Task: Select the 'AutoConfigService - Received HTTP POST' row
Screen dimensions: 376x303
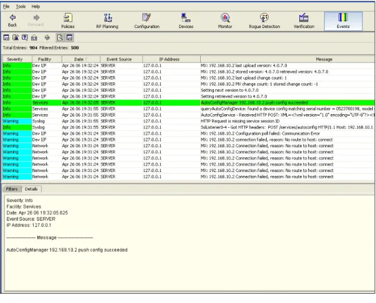Action: pyautogui.click(x=188, y=115)
